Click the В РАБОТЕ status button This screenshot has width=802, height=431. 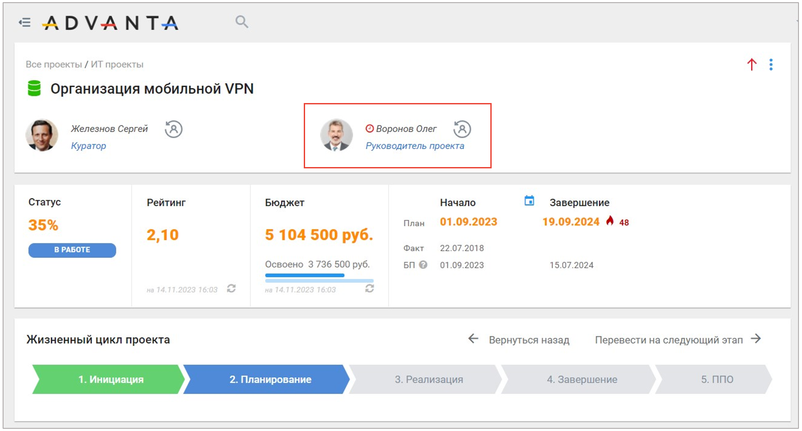coord(72,250)
